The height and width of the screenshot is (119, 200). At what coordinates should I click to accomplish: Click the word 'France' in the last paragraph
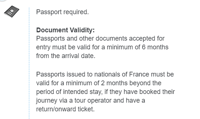[x=139, y=74]
